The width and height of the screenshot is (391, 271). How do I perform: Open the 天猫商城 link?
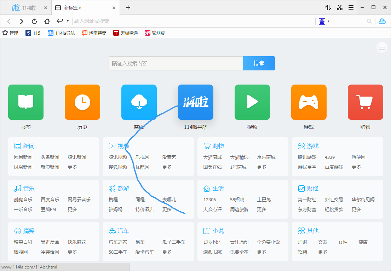click(212, 157)
